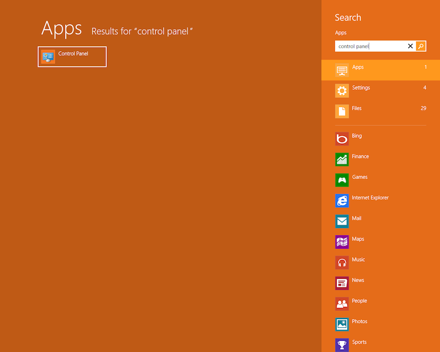Select the Mail app icon

(342, 221)
